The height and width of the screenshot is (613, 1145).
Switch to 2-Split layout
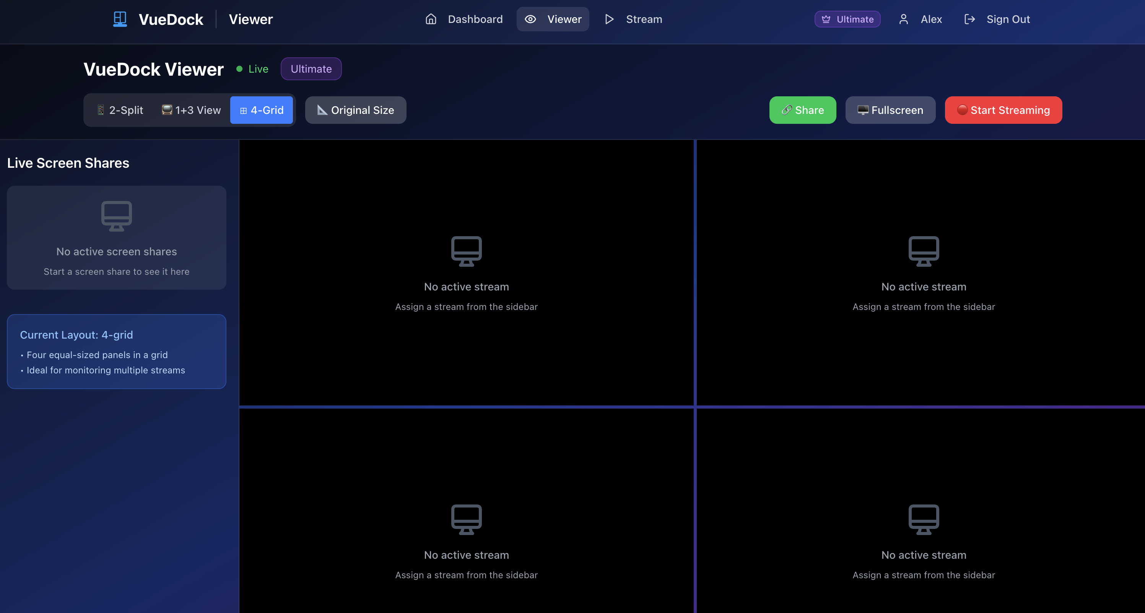pyautogui.click(x=120, y=110)
